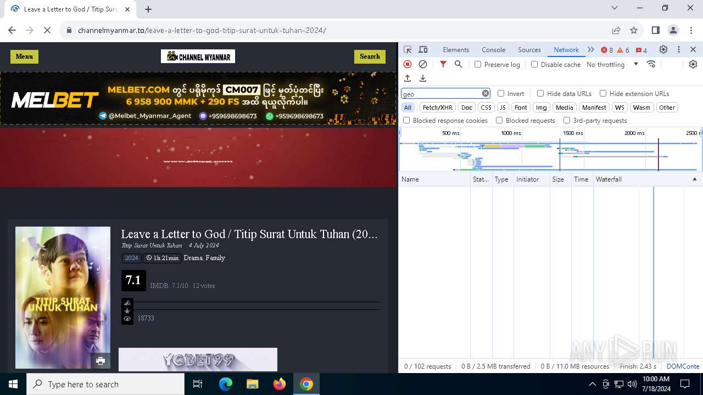Screen dimensions: 703x395
Task: Toggle the device toolbar icon
Action: pyautogui.click(x=423, y=49)
